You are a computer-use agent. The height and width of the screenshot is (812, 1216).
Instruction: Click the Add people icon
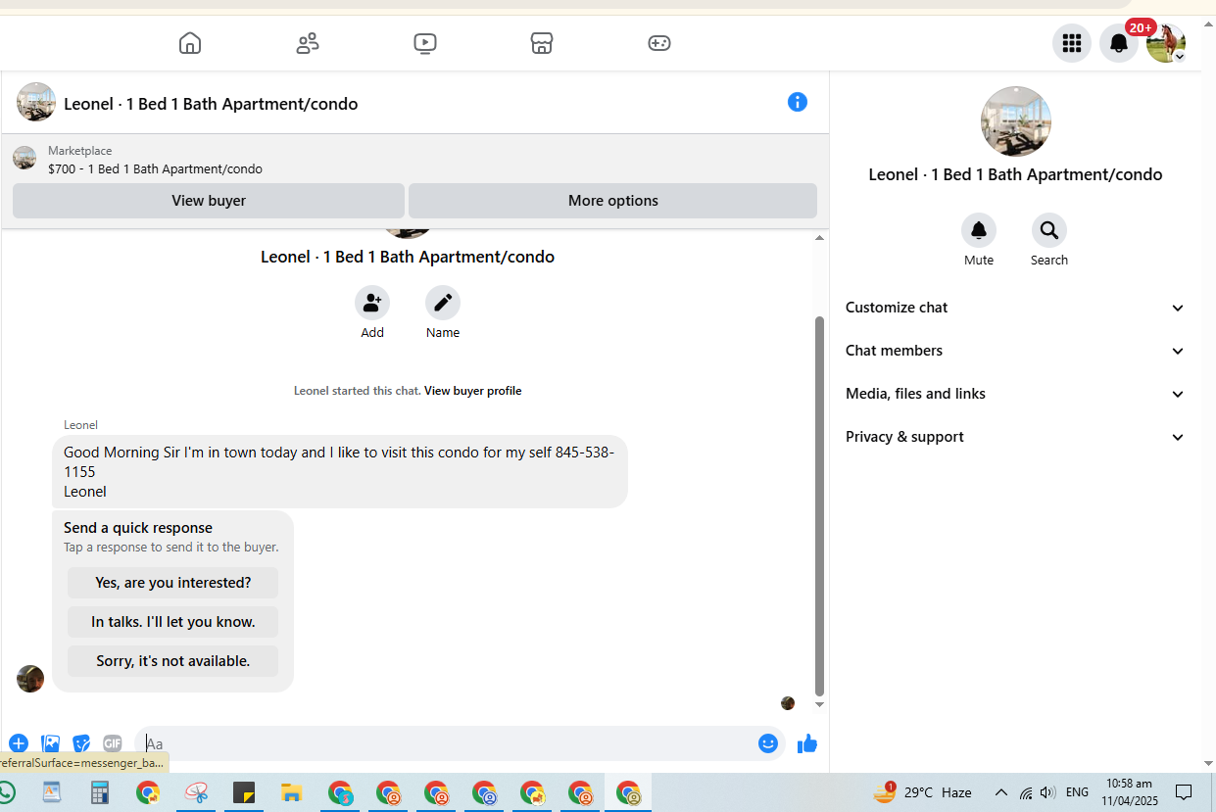(372, 304)
